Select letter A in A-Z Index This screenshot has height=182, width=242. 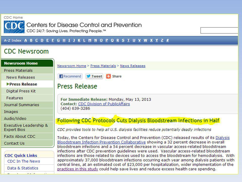[26, 40]
